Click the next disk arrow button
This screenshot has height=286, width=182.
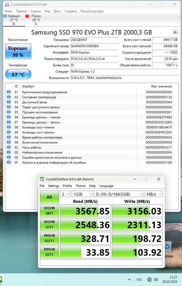pos(175,32)
